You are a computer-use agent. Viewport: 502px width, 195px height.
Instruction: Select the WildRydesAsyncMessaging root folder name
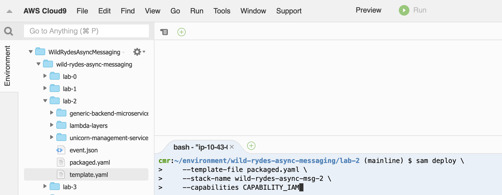[84, 52]
